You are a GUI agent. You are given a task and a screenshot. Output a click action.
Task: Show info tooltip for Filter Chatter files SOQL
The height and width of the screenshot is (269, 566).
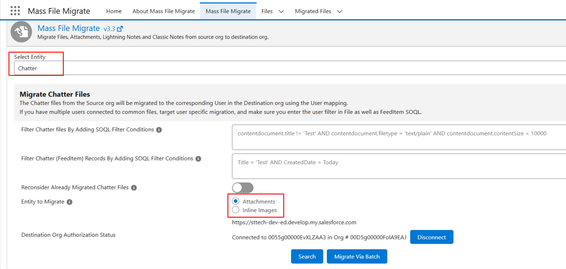click(159, 130)
